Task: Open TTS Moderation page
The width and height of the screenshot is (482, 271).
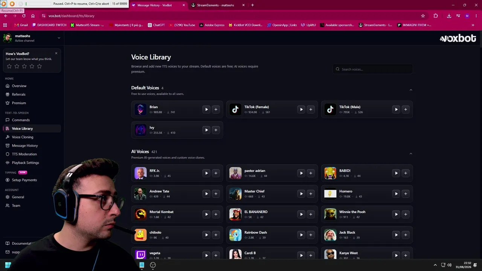Action: 32,154
